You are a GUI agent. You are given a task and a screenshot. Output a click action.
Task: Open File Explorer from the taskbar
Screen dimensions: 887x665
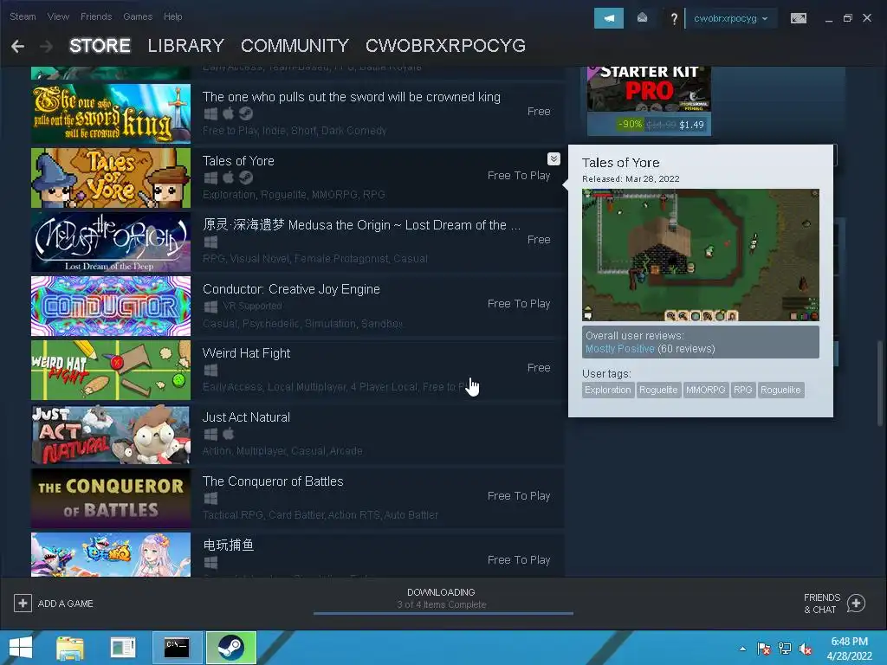[x=70, y=648]
